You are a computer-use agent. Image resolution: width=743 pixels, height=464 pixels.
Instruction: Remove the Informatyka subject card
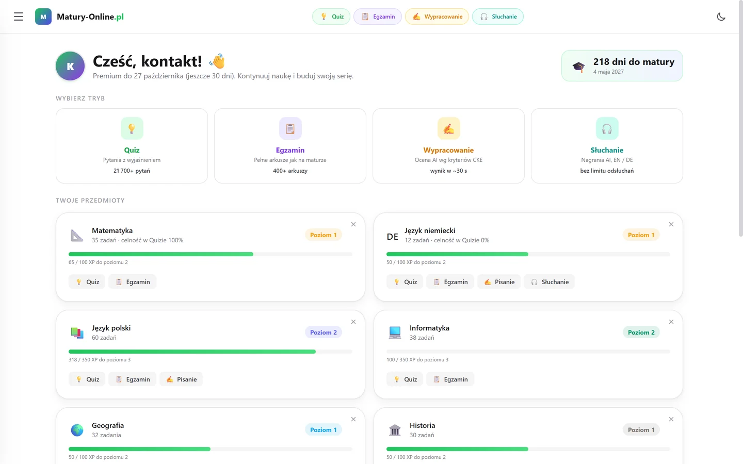(671, 322)
